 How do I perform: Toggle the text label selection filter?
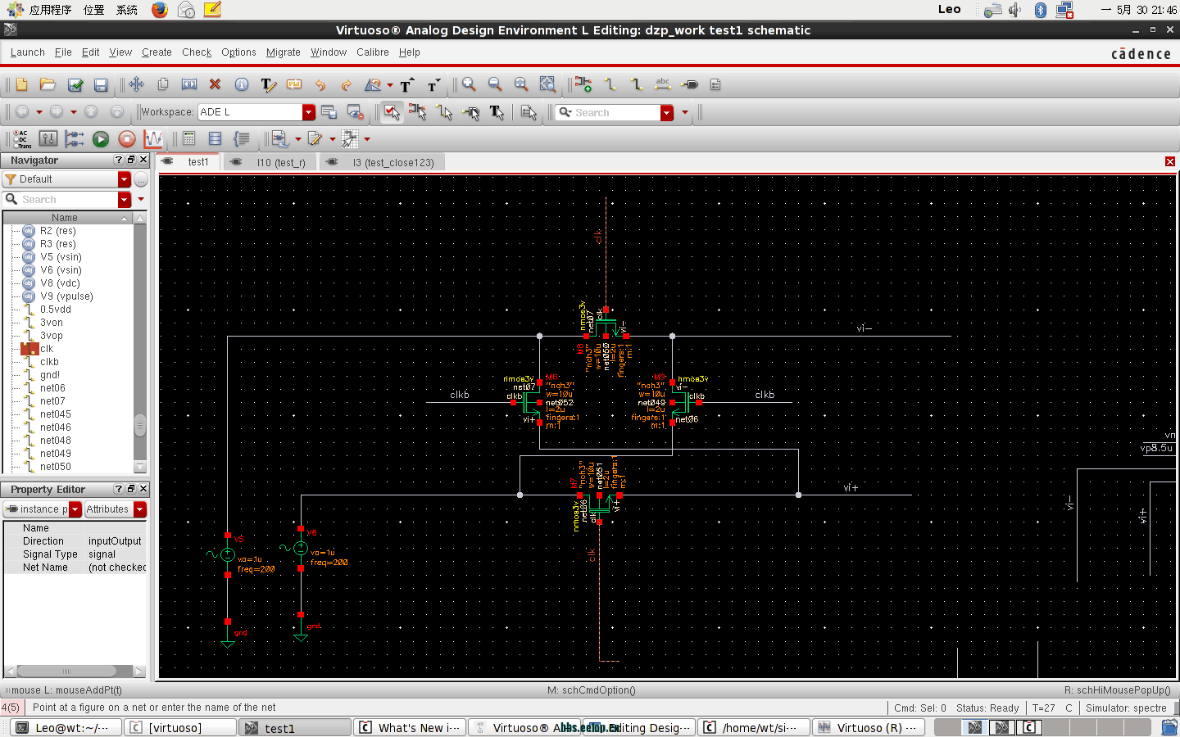pos(497,112)
